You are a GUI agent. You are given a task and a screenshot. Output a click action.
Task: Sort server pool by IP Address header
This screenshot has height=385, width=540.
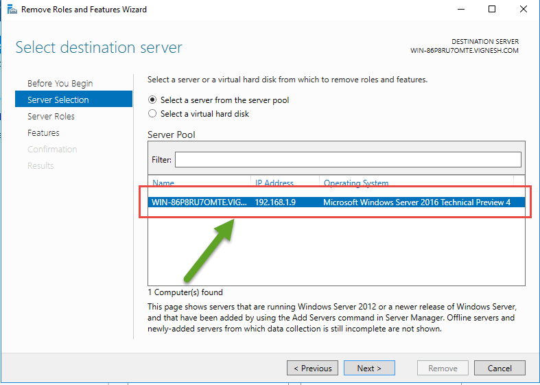pyautogui.click(x=274, y=183)
